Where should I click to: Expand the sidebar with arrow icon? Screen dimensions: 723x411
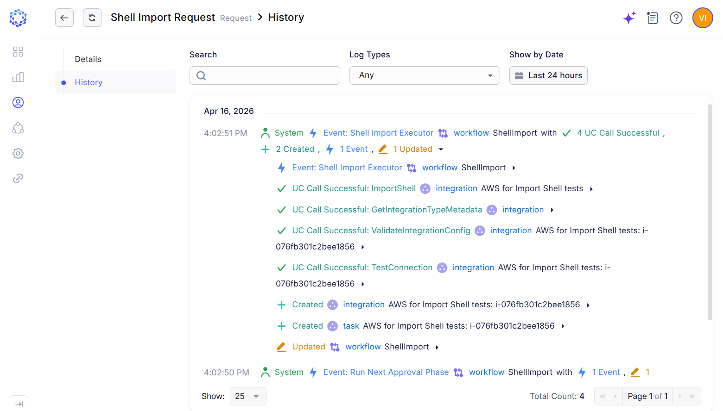tap(19, 404)
